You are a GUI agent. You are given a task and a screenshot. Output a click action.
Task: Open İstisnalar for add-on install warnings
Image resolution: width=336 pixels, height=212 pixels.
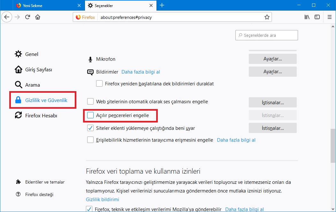point(272,128)
